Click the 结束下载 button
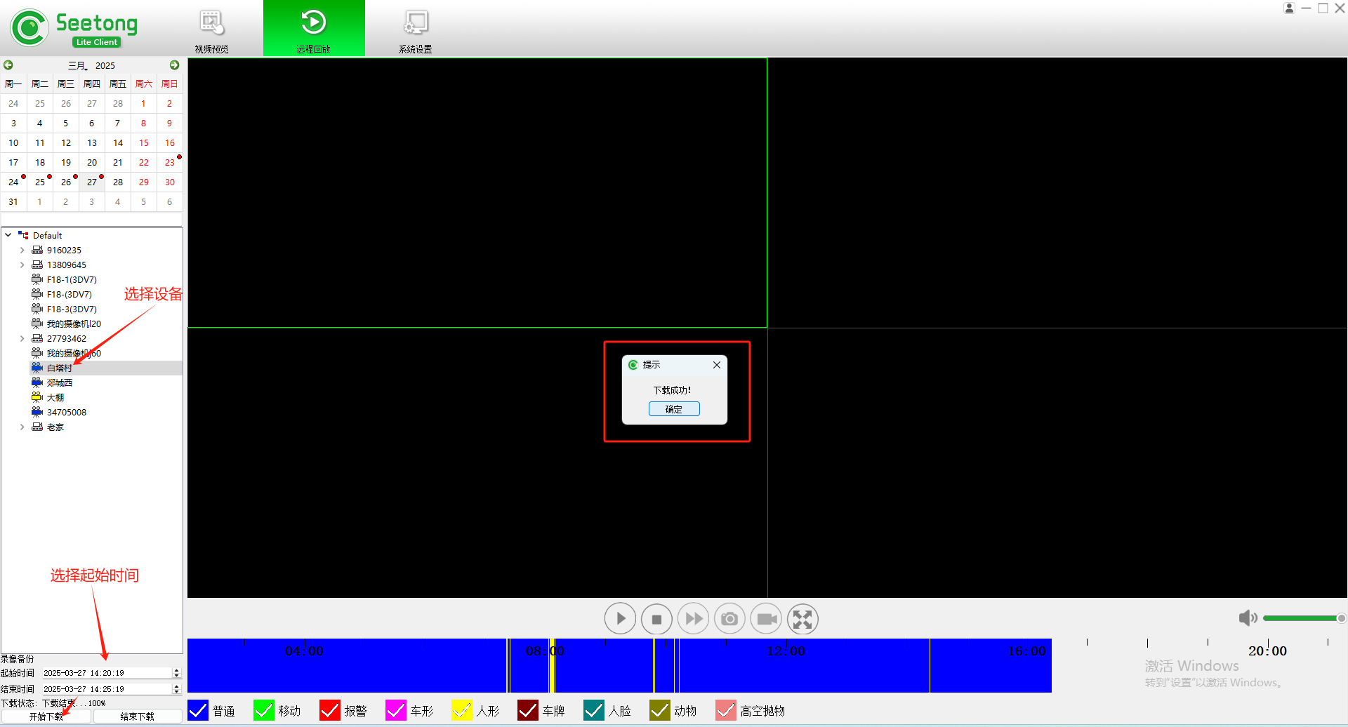The height and width of the screenshot is (727, 1348). [137, 716]
